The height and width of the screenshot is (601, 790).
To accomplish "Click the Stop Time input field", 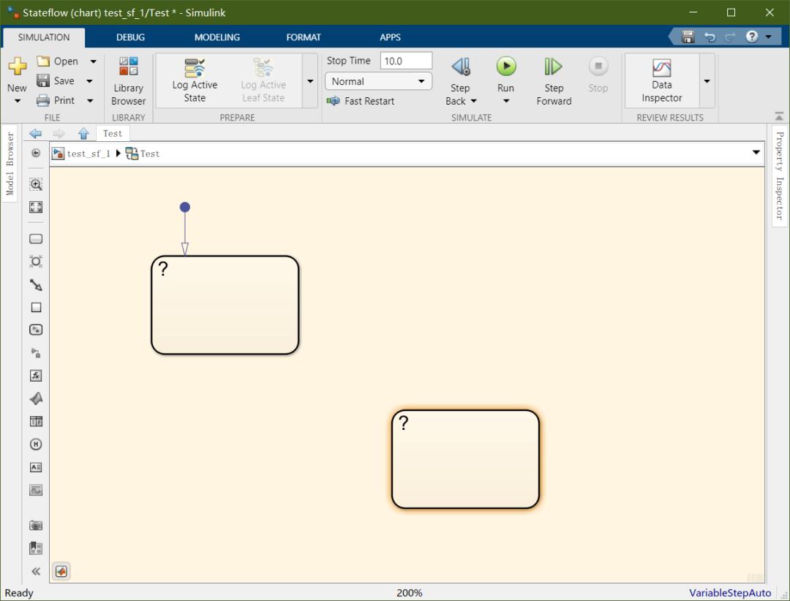I will click(406, 61).
